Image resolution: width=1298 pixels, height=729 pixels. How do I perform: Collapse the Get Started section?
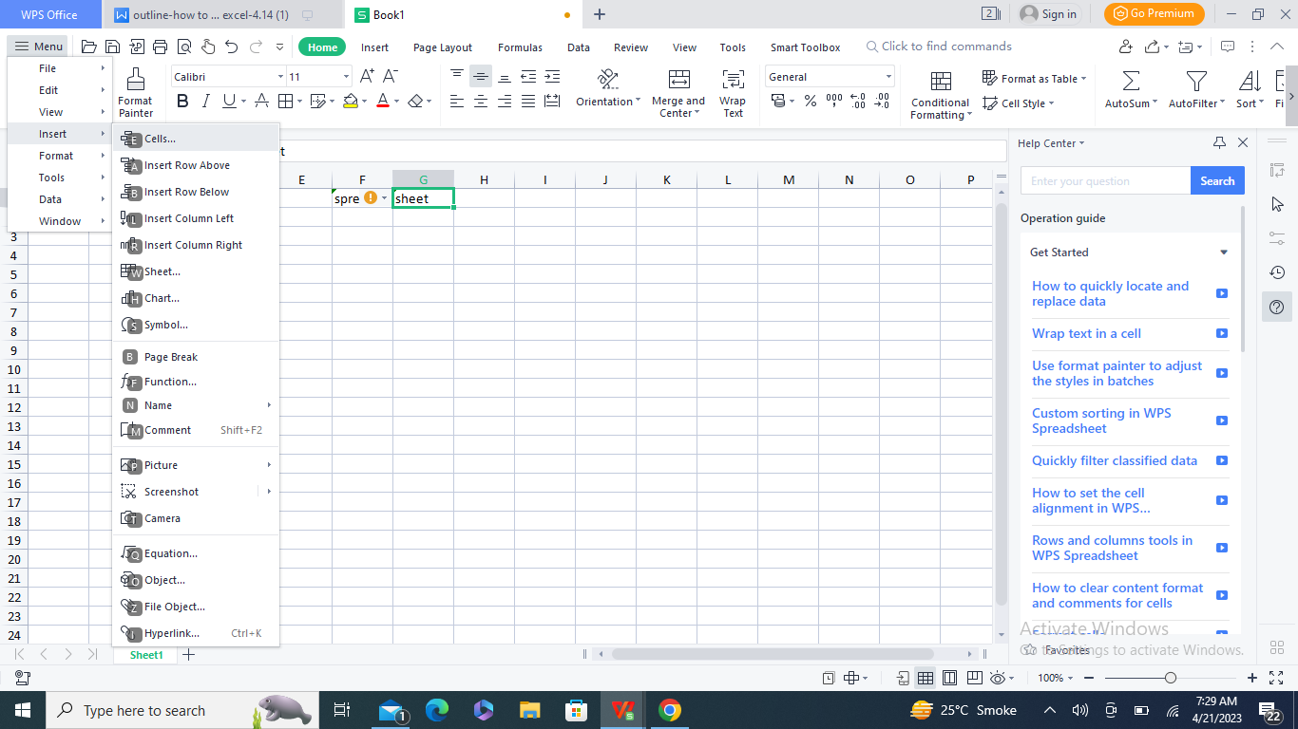tap(1225, 252)
